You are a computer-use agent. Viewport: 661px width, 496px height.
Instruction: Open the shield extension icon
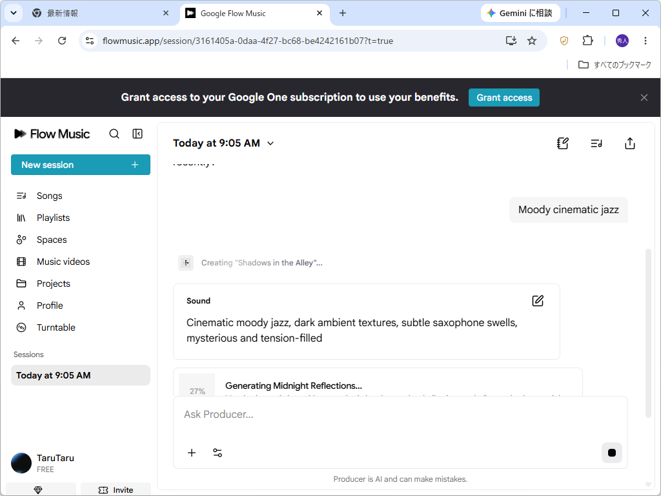[564, 41]
